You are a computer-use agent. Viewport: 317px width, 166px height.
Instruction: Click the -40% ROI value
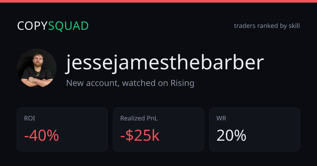coord(41,136)
